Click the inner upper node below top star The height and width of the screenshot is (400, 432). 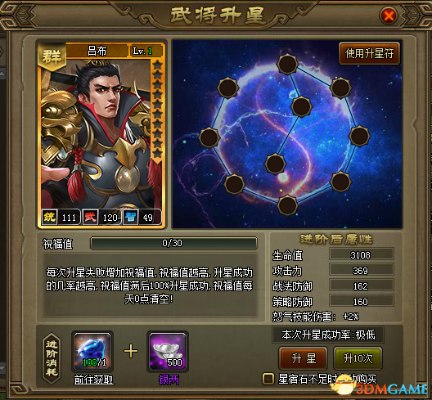pos(301,106)
